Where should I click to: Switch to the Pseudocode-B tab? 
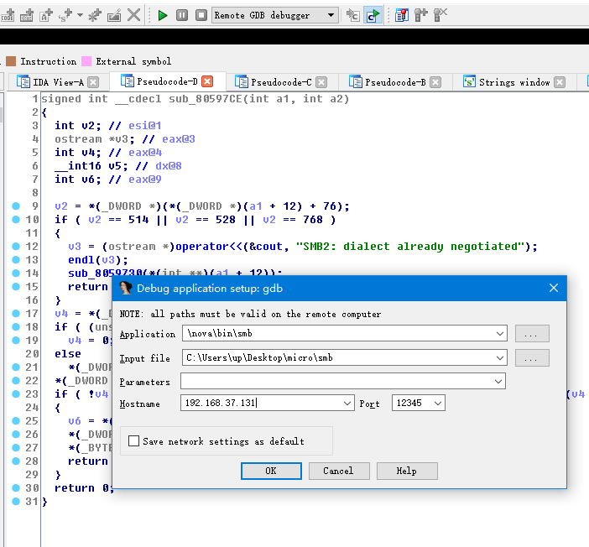click(395, 82)
